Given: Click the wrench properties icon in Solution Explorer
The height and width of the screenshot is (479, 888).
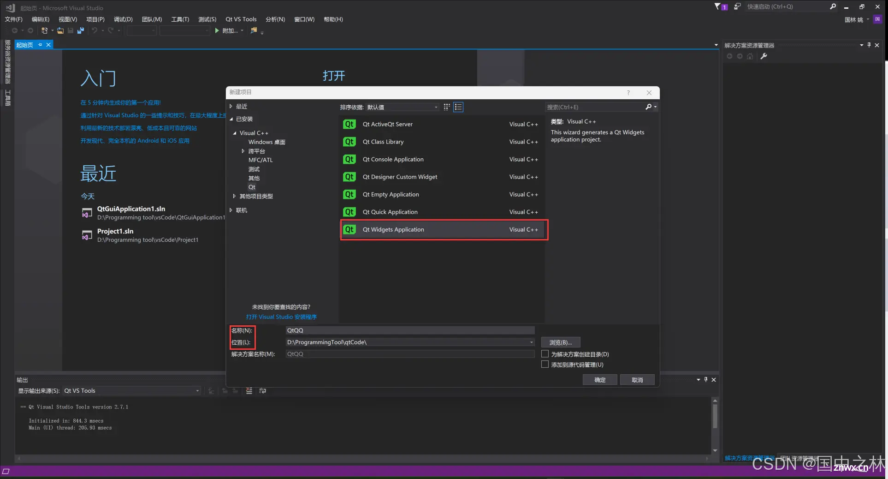Looking at the screenshot, I should pyautogui.click(x=764, y=56).
